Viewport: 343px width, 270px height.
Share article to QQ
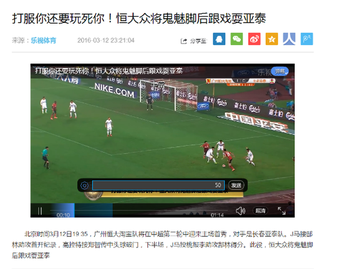(219, 39)
